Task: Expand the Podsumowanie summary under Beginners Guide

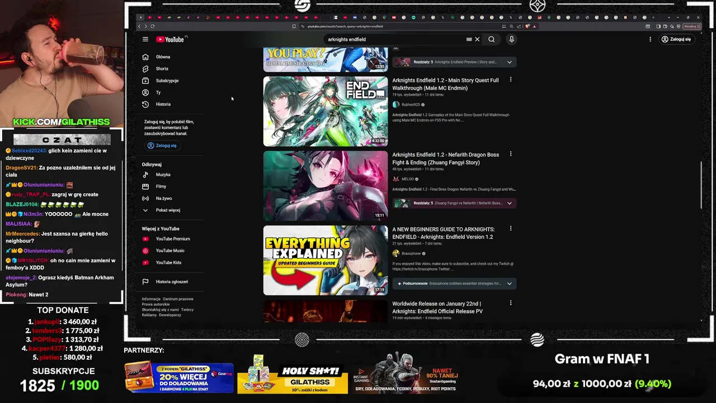Action: click(x=509, y=283)
